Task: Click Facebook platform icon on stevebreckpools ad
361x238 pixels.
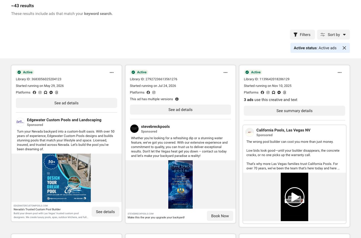Action: [148, 92]
